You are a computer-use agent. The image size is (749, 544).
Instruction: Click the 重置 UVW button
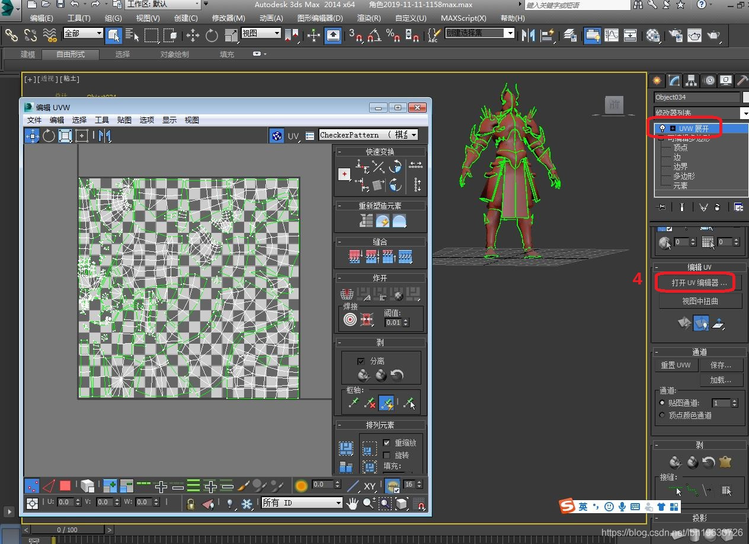(676, 365)
